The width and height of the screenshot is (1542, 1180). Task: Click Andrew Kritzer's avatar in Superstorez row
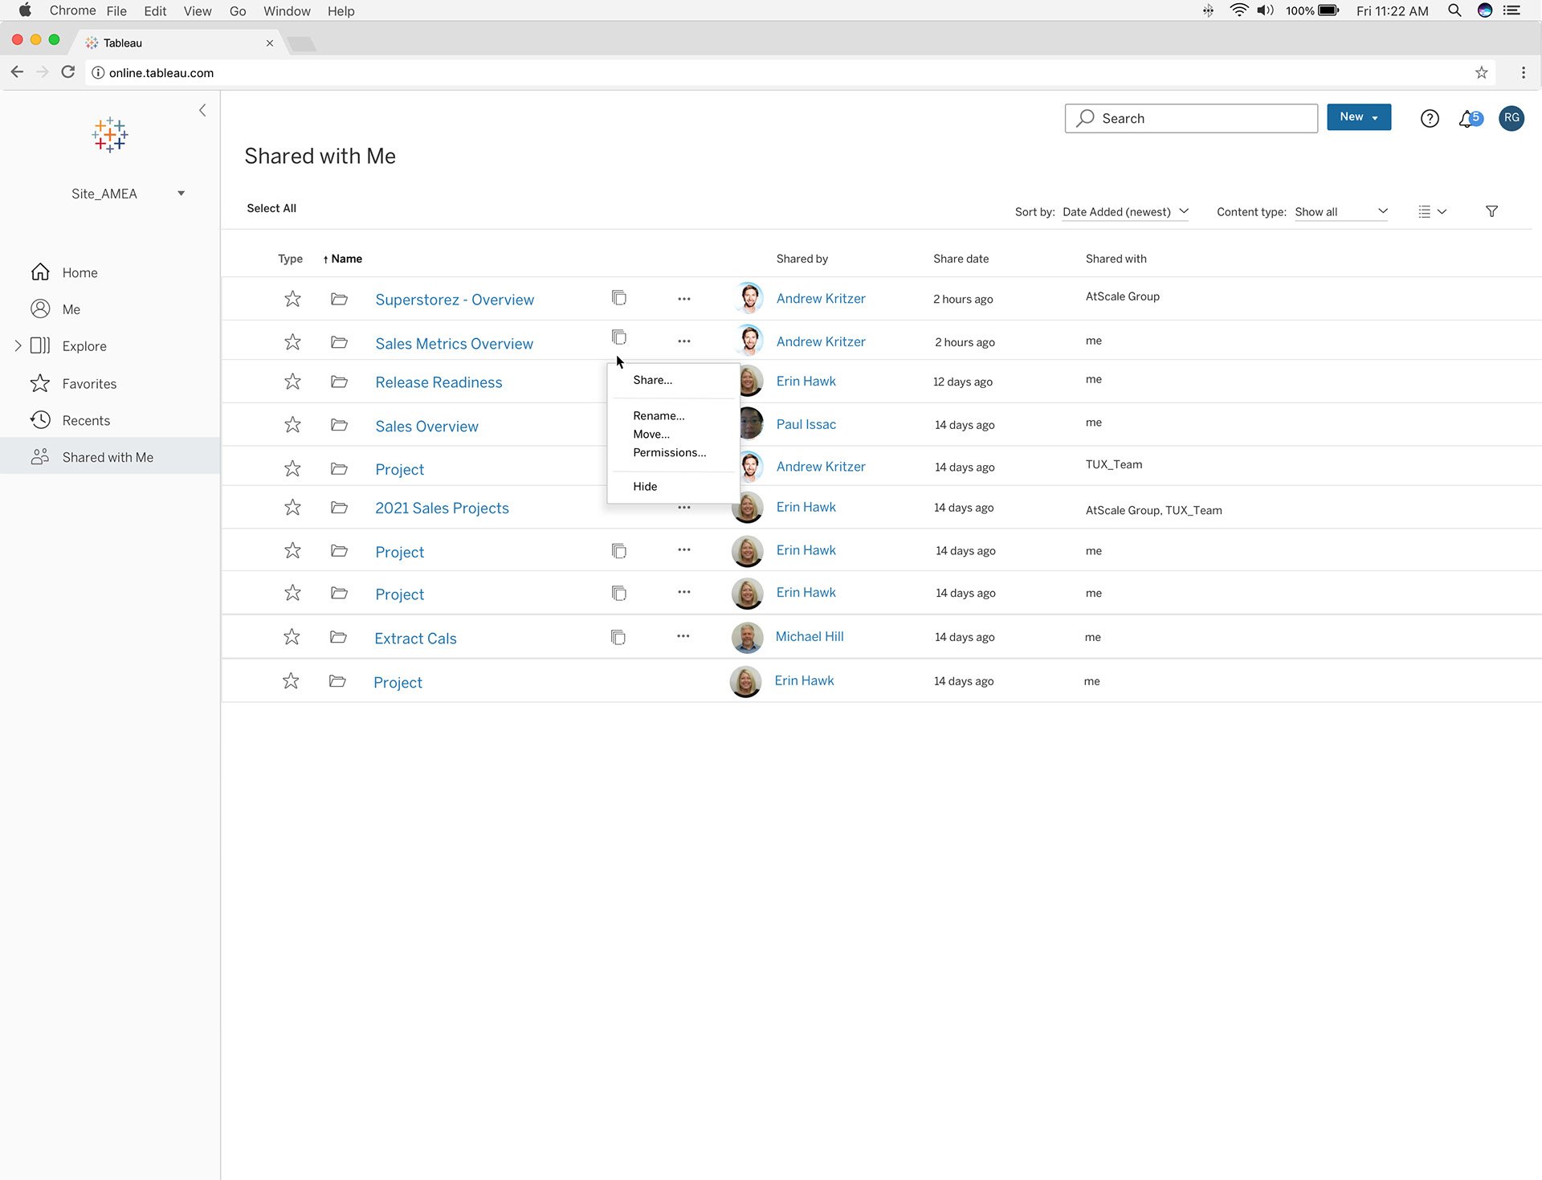(749, 298)
